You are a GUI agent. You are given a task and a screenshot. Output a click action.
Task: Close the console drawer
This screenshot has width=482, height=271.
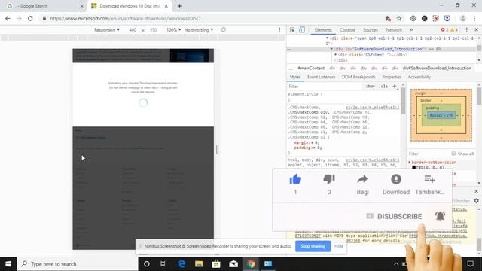click(476, 191)
